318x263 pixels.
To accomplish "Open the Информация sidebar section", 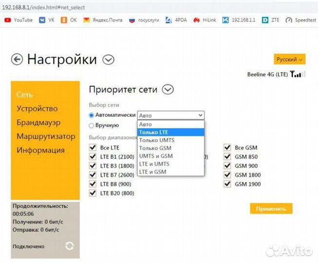I will tap(41, 150).
